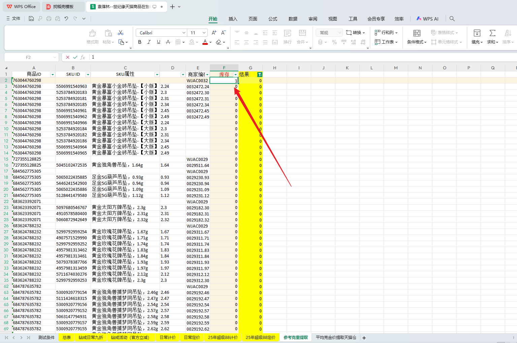Viewport: 517px width, 343px height.
Task: Expand the 条件格式 dropdown
Action: [417, 42]
